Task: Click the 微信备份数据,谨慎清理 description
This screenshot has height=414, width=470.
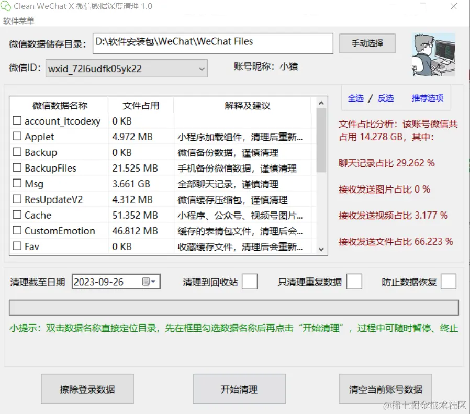Action: 228,153
